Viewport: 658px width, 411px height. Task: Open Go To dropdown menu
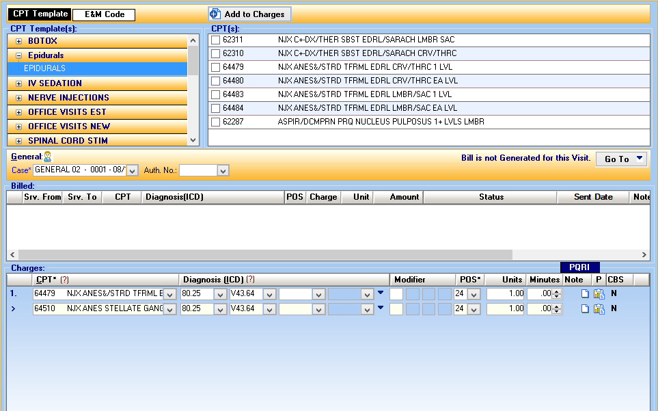click(x=622, y=159)
